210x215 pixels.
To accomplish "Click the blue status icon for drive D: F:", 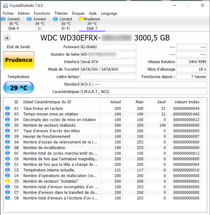I will click(55, 19).
